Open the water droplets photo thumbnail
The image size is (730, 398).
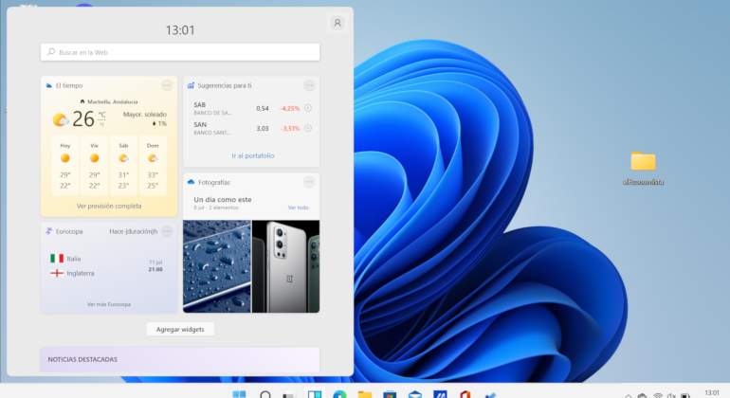tap(217, 266)
